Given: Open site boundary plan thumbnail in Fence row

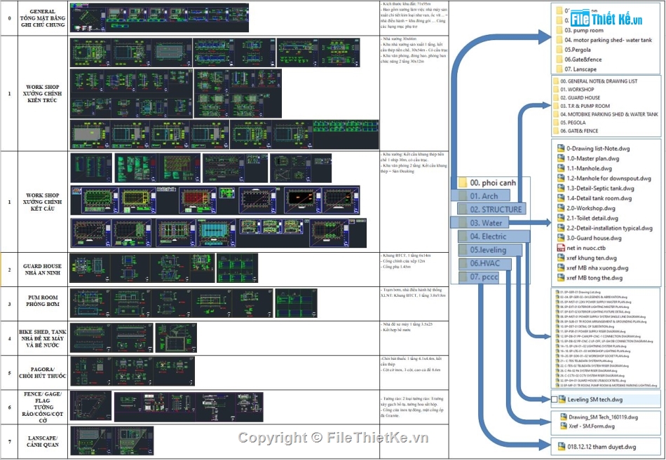Looking at the screenshot, I should pos(91,407).
